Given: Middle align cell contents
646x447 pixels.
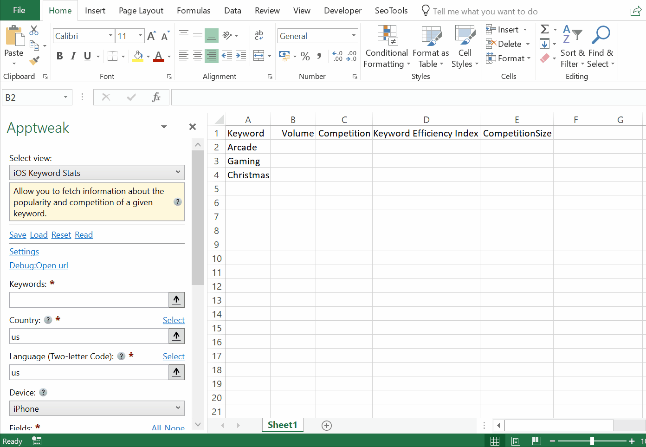Looking at the screenshot, I should (198, 35).
